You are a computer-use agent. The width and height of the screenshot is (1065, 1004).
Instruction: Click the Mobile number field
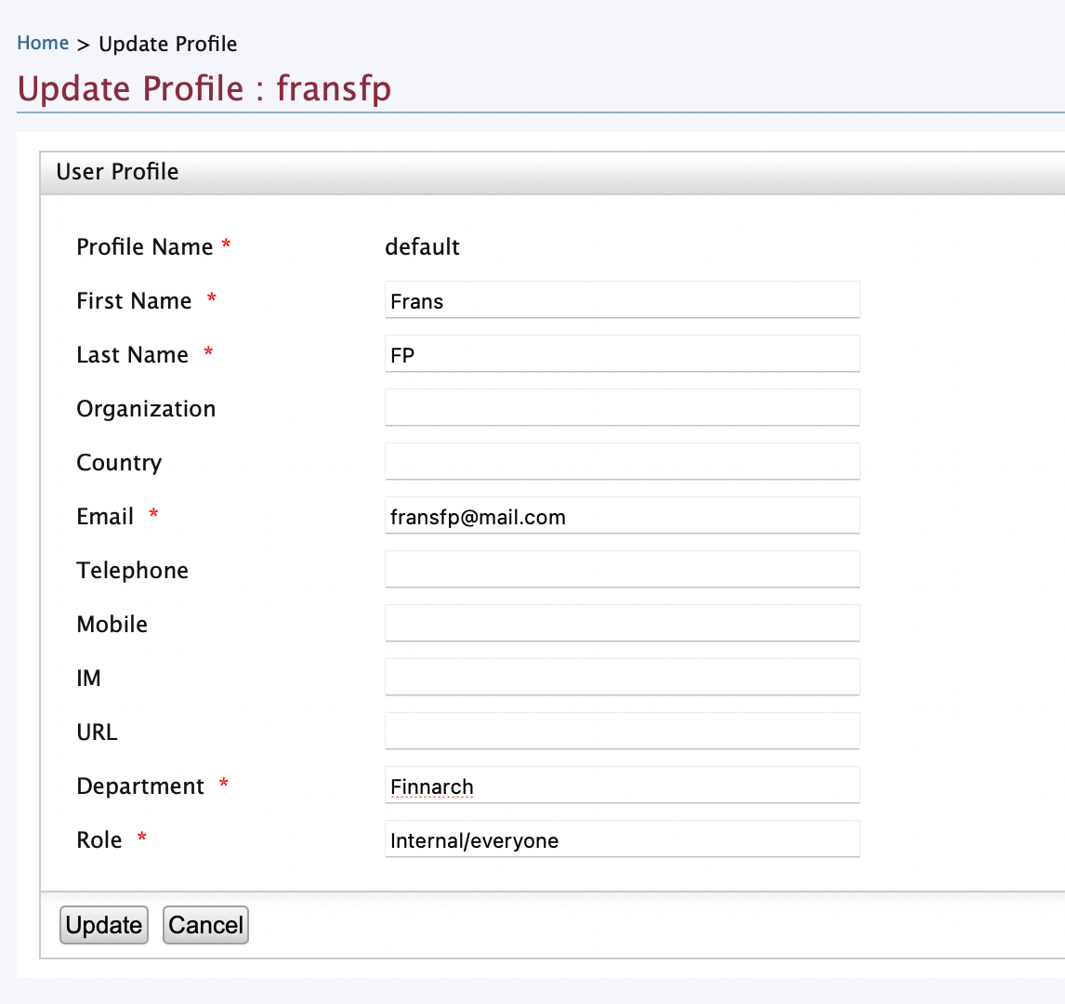(621, 625)
